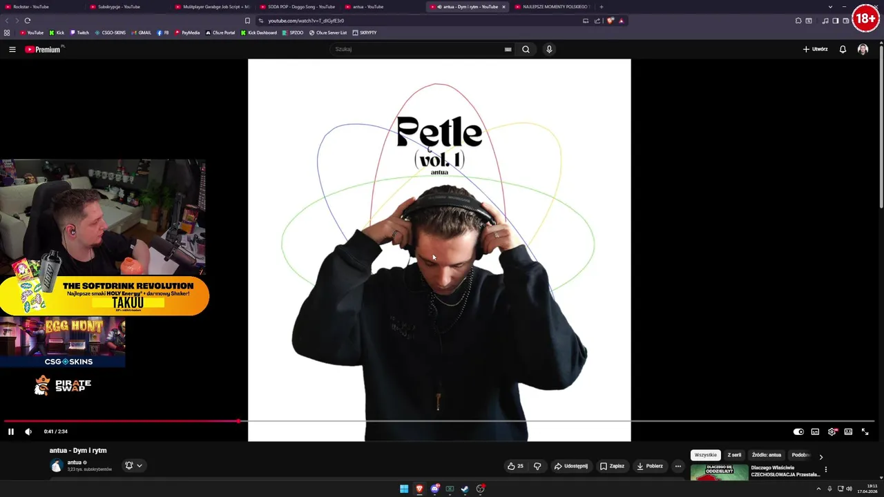Mute the video with the speaker icon
The width and height of the screenshot is (884, 497).
pos(28,431)
